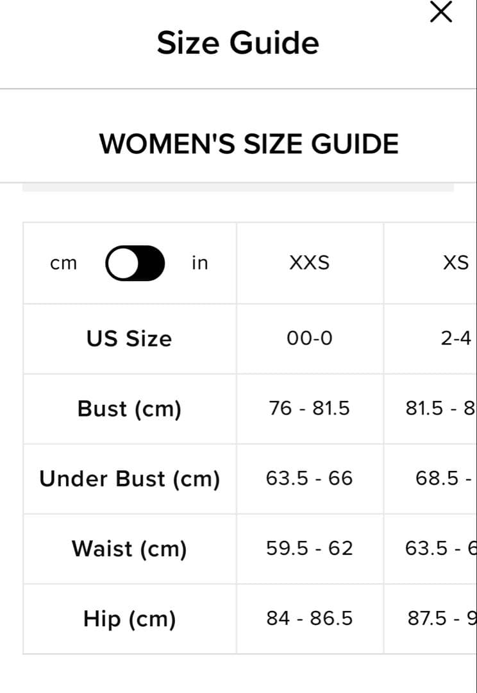Select the cm unit label
This screenshot has width=477, height=693.
(63, 263)
